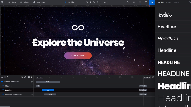Click the arrow icon on Object-6 row

point(32,86)
